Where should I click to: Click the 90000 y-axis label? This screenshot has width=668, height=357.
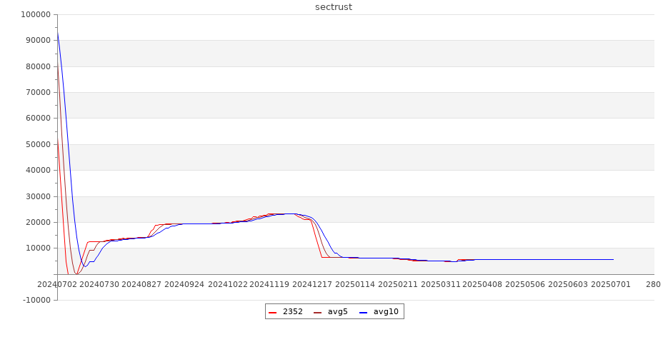coord(38,41)
